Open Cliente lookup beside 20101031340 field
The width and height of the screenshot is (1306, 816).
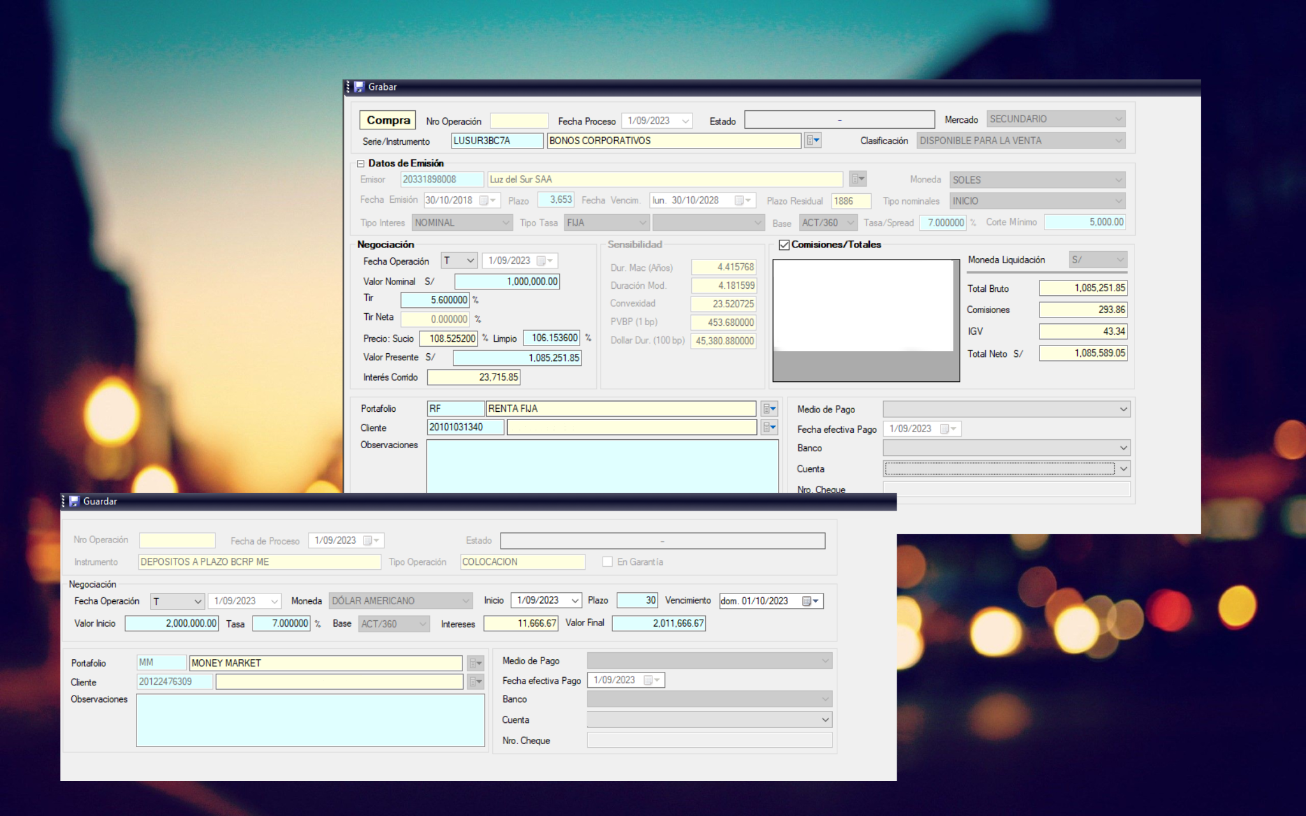[770, 427]
